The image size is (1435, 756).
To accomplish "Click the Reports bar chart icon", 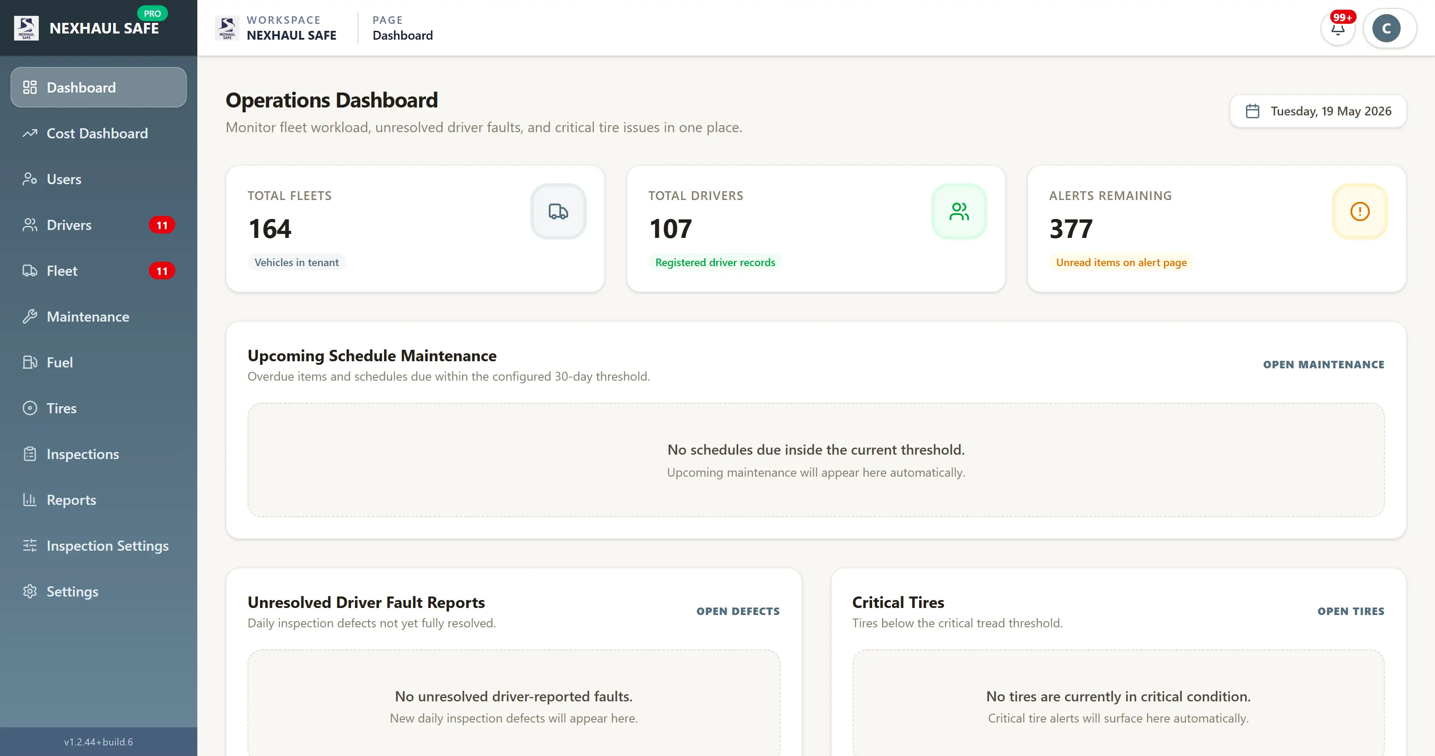I will click(30, 500).
